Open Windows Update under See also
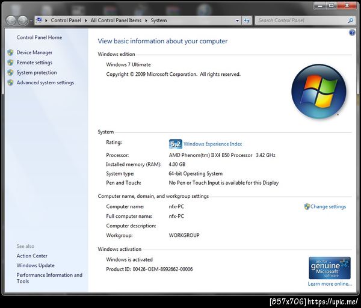361x308 pixels. pos(35,265)
